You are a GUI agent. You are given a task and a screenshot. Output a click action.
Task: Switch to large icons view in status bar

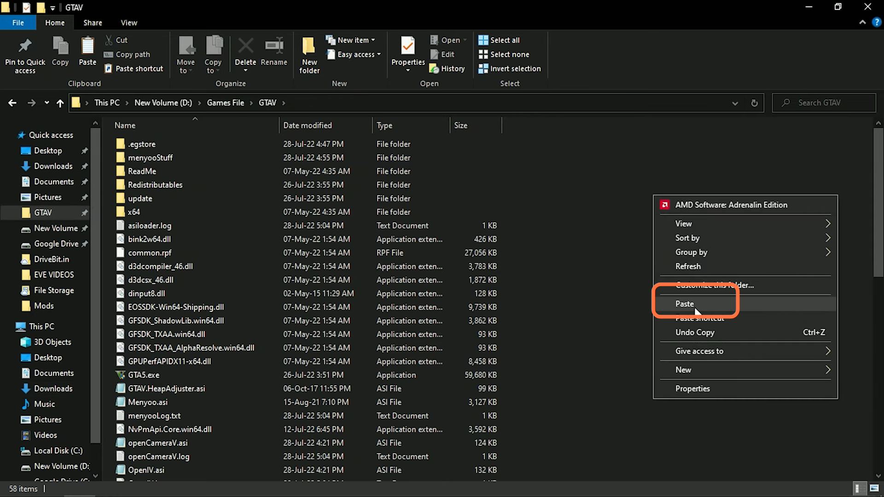point(874,488)
